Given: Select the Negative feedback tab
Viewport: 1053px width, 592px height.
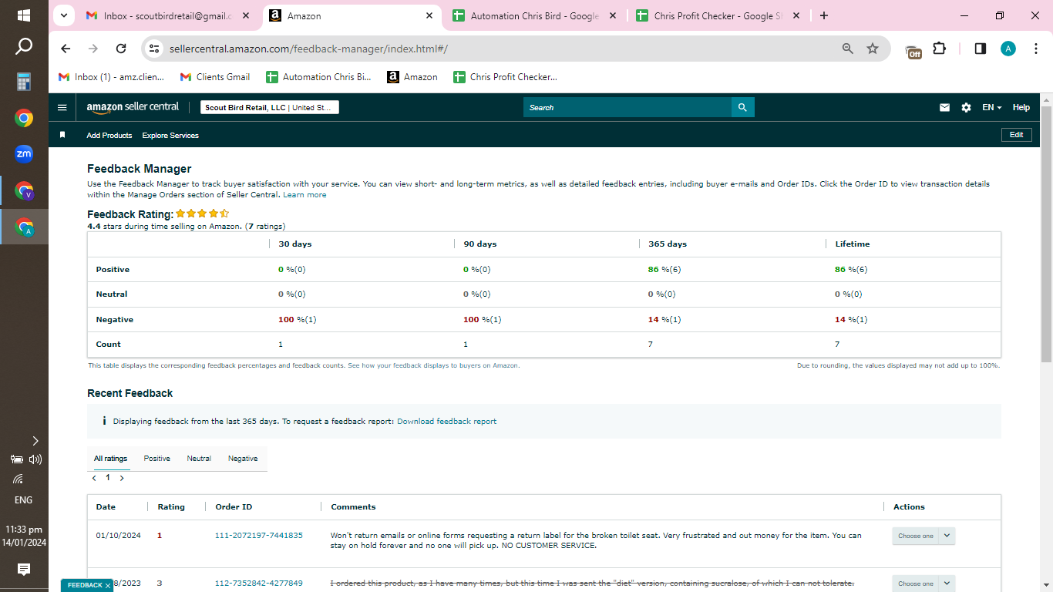Looking at the screenshot, I should (243, 459).
